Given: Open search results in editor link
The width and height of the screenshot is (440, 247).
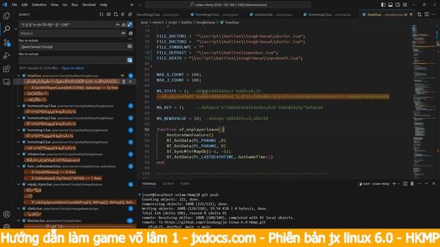Looking at the screenshot, I should 73,68.
